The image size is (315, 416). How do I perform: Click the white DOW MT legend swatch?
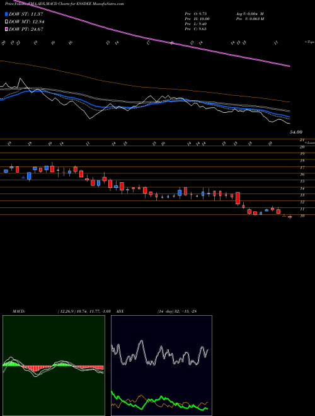(7, 22)
